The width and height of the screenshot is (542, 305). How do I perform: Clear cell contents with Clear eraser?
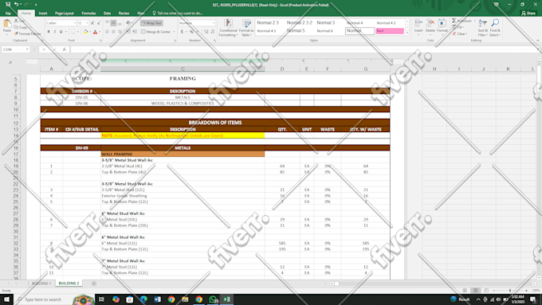point(460,34)
